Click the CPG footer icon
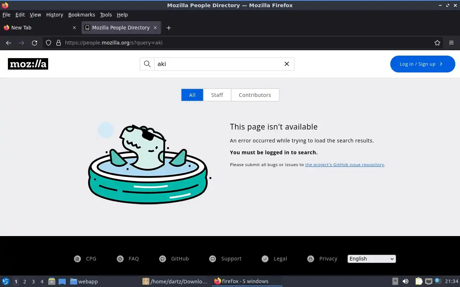 click(77, 259)
